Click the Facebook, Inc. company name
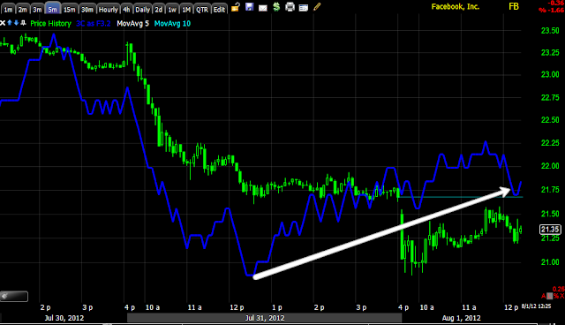 click(x=456, y=6)
